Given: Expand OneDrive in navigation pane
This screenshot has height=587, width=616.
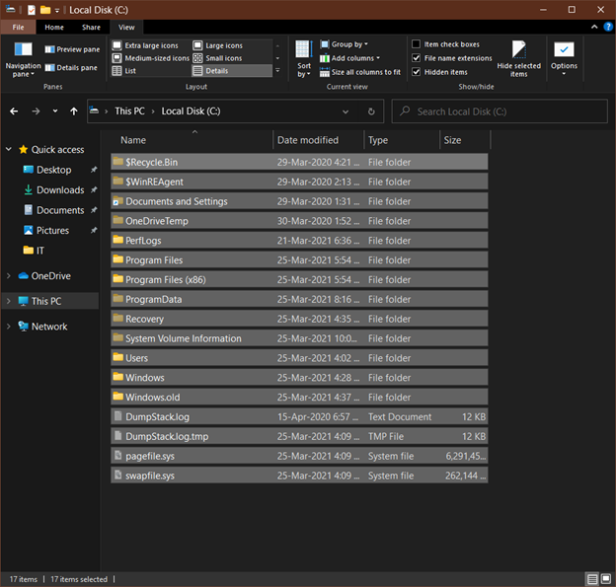Looking at the screenshot, I should pyautogui.click(x=9, y=276).
